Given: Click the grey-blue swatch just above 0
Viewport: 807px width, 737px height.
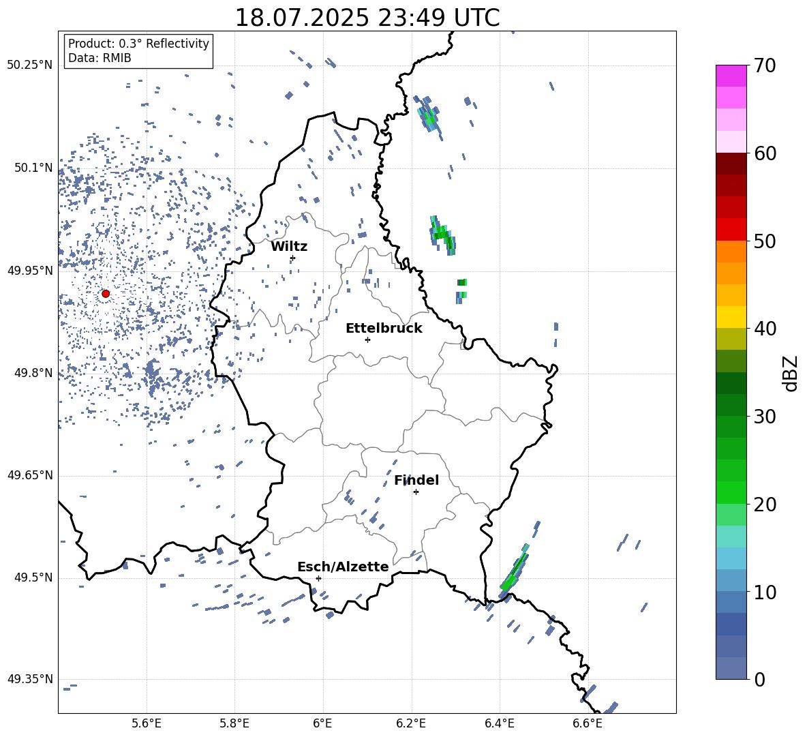Looking at the screenshot, I should (x=731, y=668).
